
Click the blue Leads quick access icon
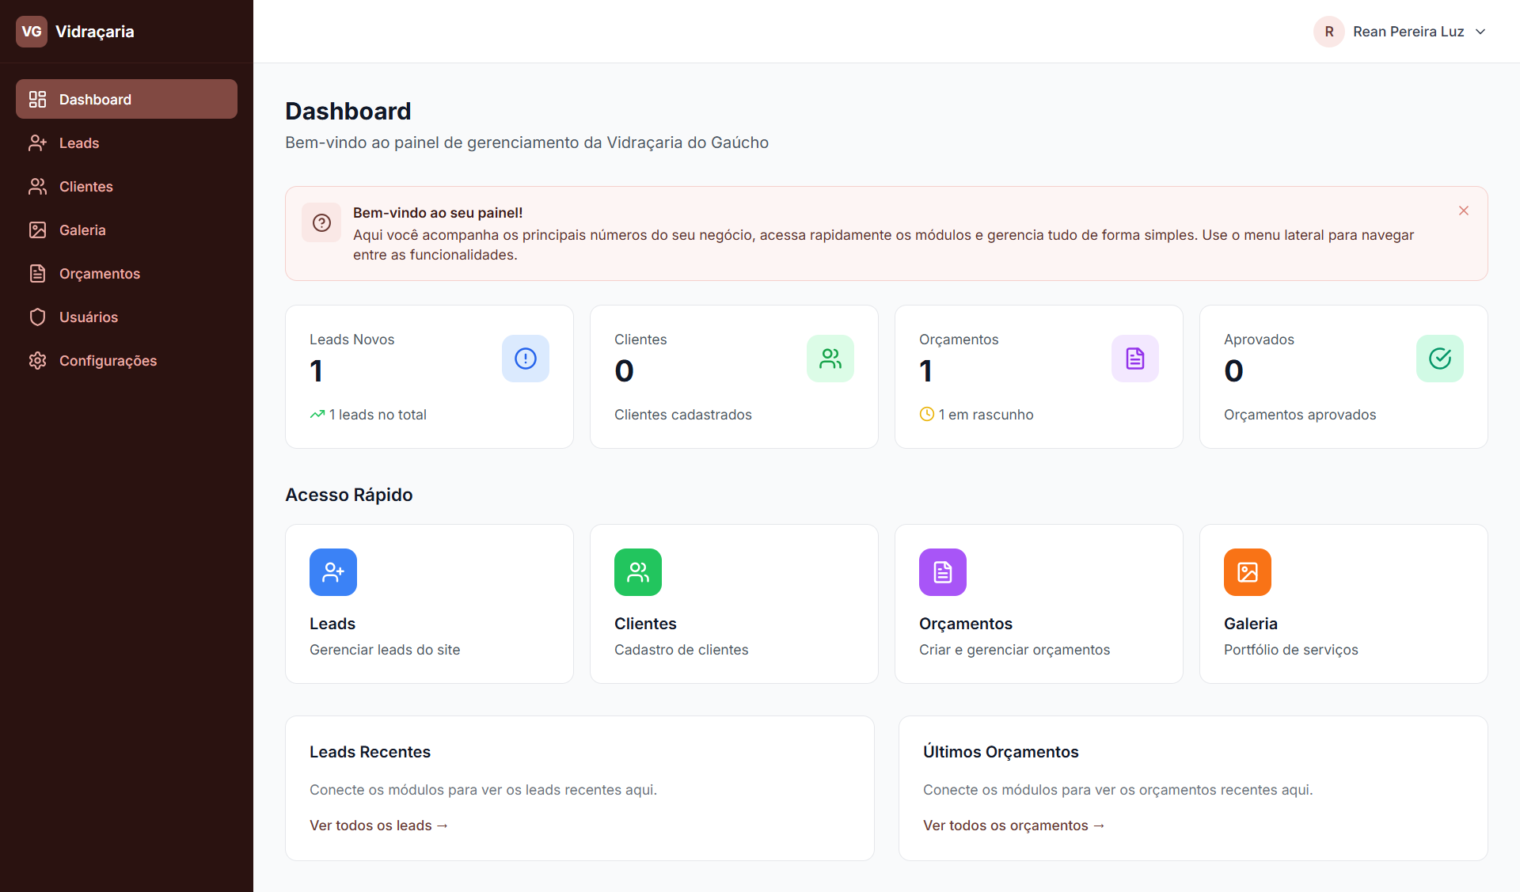tap(333, 572)
